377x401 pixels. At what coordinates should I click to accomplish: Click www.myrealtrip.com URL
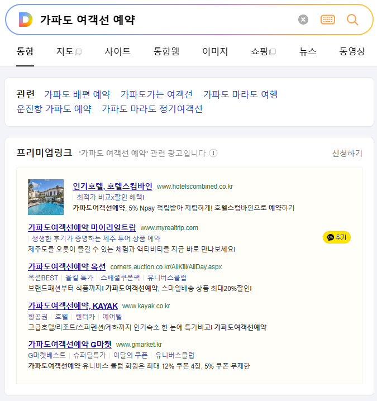169,228
